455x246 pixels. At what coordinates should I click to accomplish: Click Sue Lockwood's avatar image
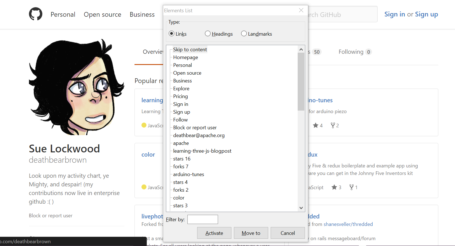tap(77, 87)
